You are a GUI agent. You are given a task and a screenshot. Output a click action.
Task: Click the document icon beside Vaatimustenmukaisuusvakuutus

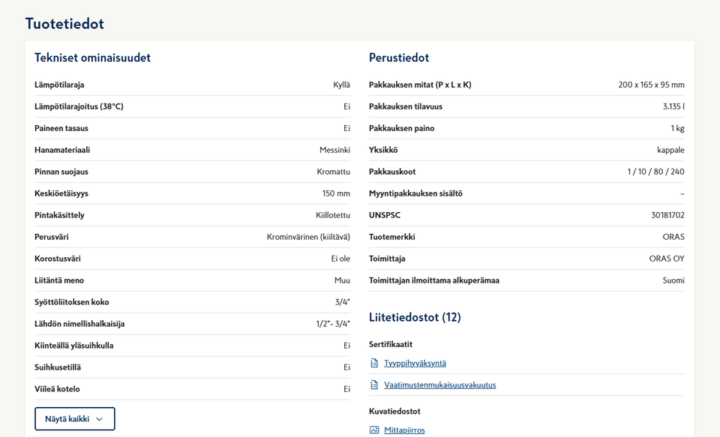coord(374,385)
